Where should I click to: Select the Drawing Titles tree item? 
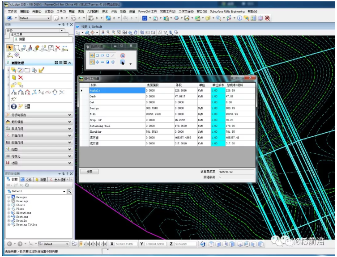point(26,224)
